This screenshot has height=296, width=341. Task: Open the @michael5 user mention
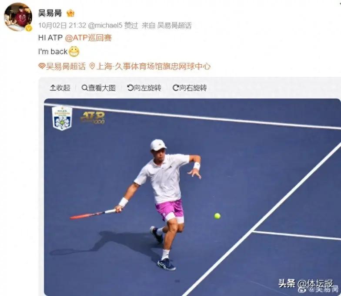105,25
